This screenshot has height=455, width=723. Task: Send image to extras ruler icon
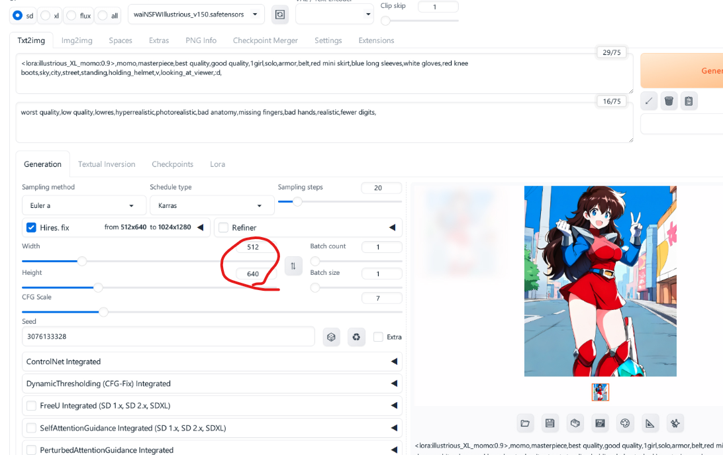[x=650, y=423]
